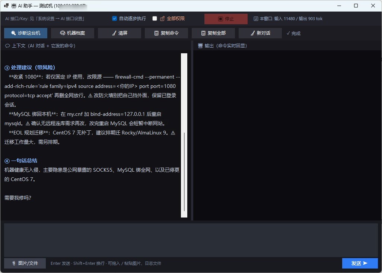Screen dimensions: 382x273
Task: Click the AI 助手 app icon in title bar
Action: click(x=14, y=6)
